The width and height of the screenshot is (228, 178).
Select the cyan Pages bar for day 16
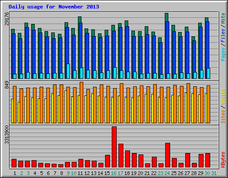tap(115, 73)
